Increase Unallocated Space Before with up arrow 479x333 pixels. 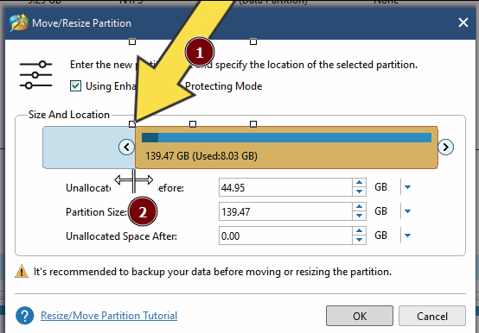pyautogui.click(x=360, y=183)
